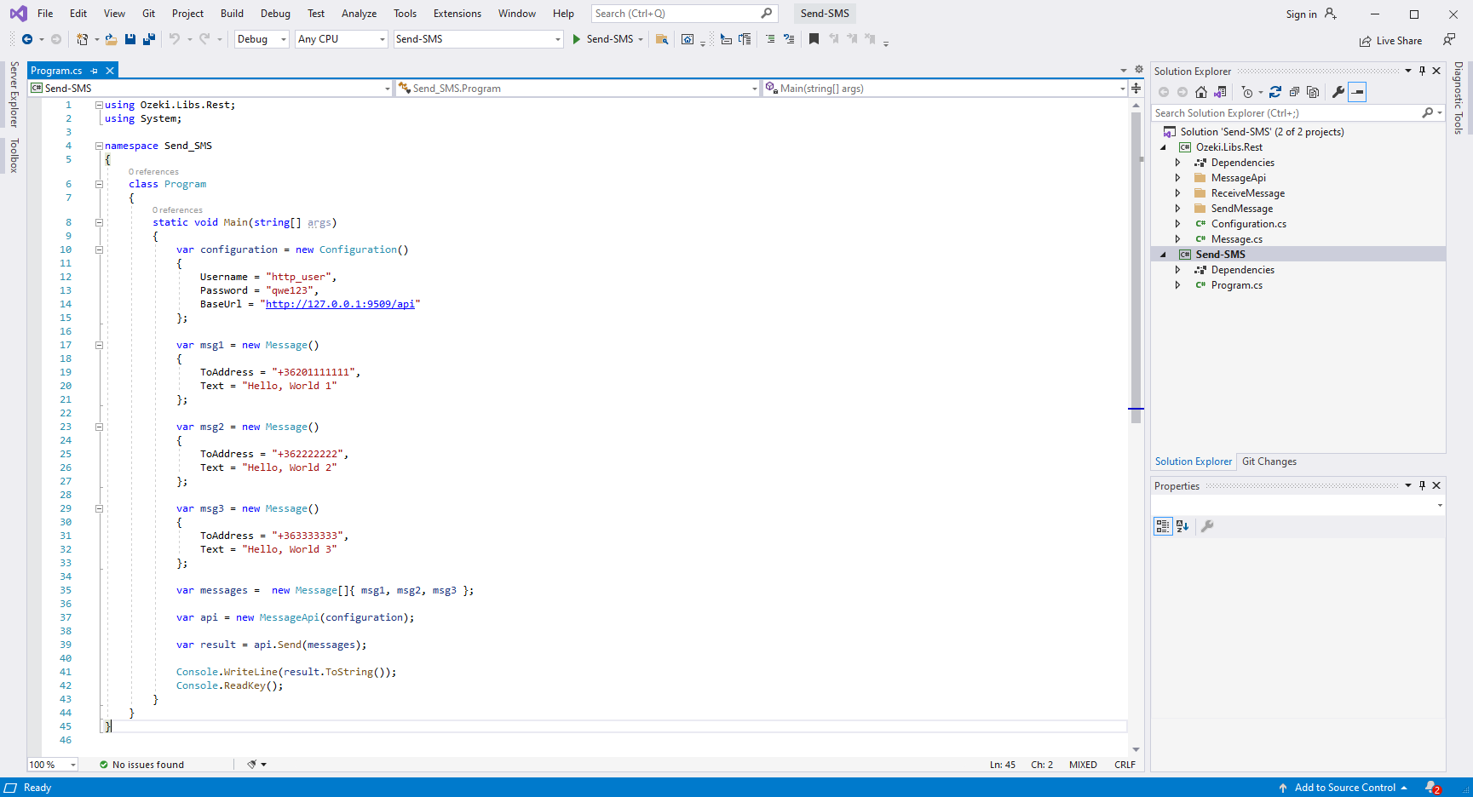Open the Toolbox side tab
This screenshot has width=1473, height=797.
[x=14, y=156]
